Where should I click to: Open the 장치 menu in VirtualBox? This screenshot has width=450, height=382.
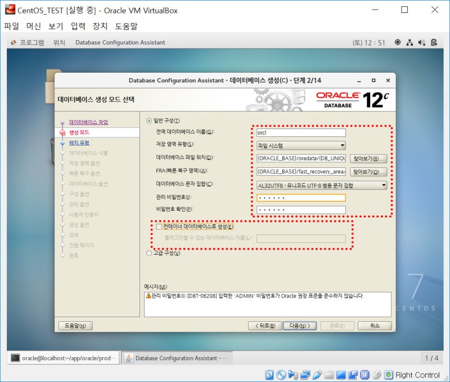click(100, 26)
